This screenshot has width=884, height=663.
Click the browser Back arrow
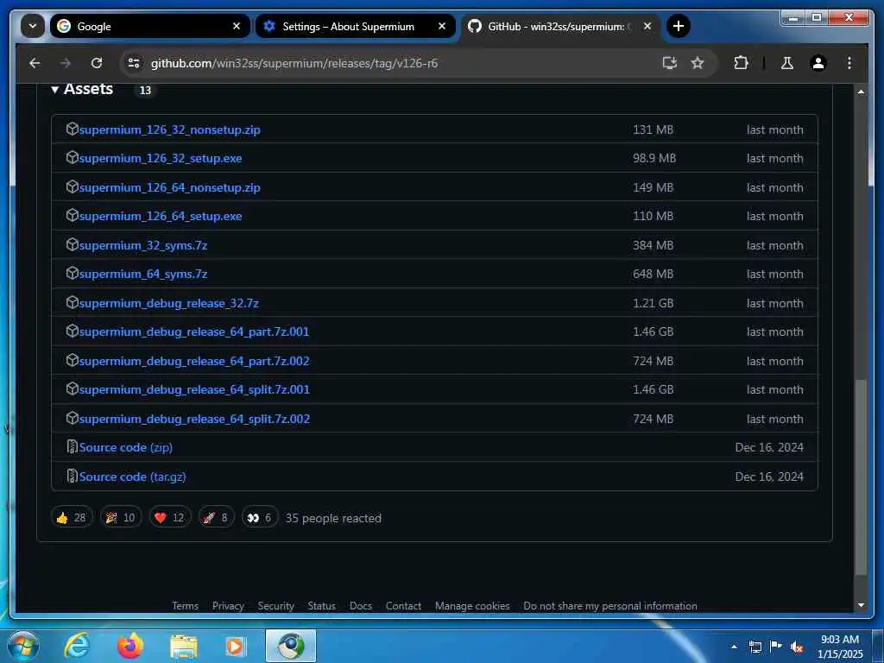pos(35,63)
